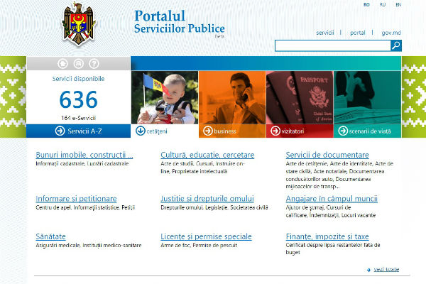Click the passport thumbnail image
Image resolution: width=426 pixels, height=284 pixels.
click(x=300, y=97)
